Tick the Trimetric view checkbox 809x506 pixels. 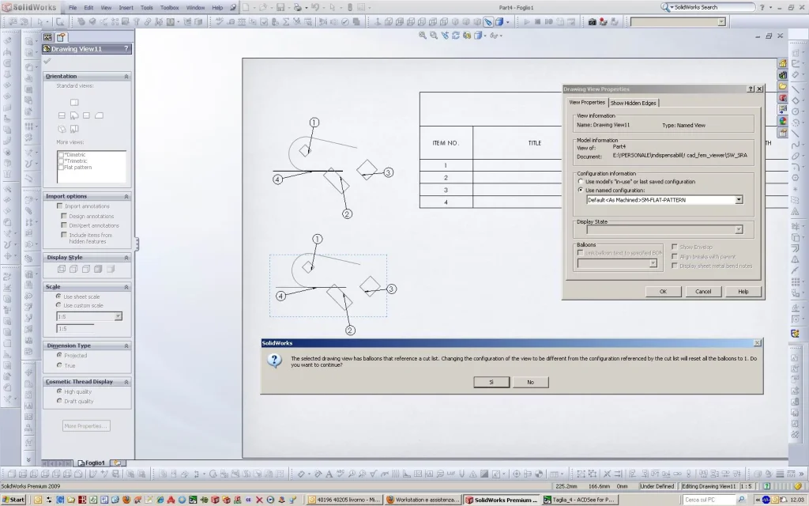click(61, 161)
